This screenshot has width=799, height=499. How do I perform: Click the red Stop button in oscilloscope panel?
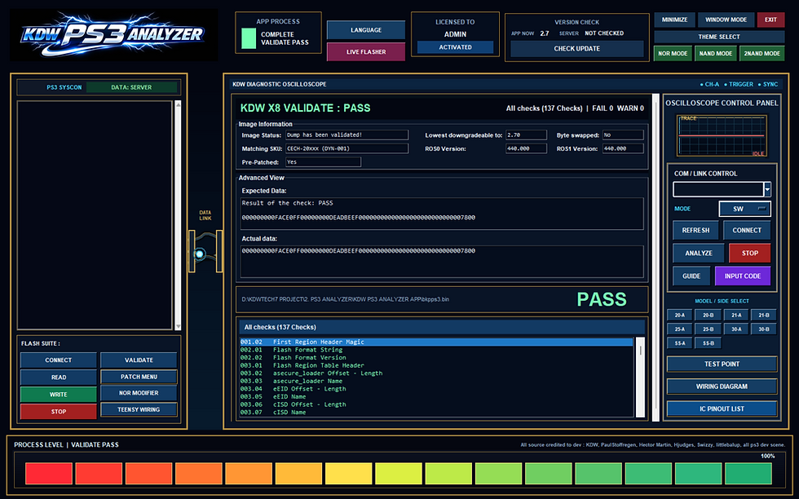click(749, 254)
